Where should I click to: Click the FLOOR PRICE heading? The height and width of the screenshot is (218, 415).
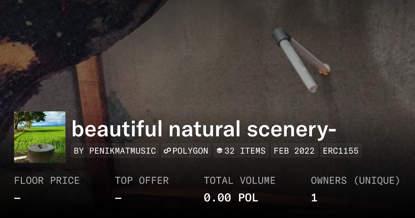pyautogui.click(x=47, y=181)
